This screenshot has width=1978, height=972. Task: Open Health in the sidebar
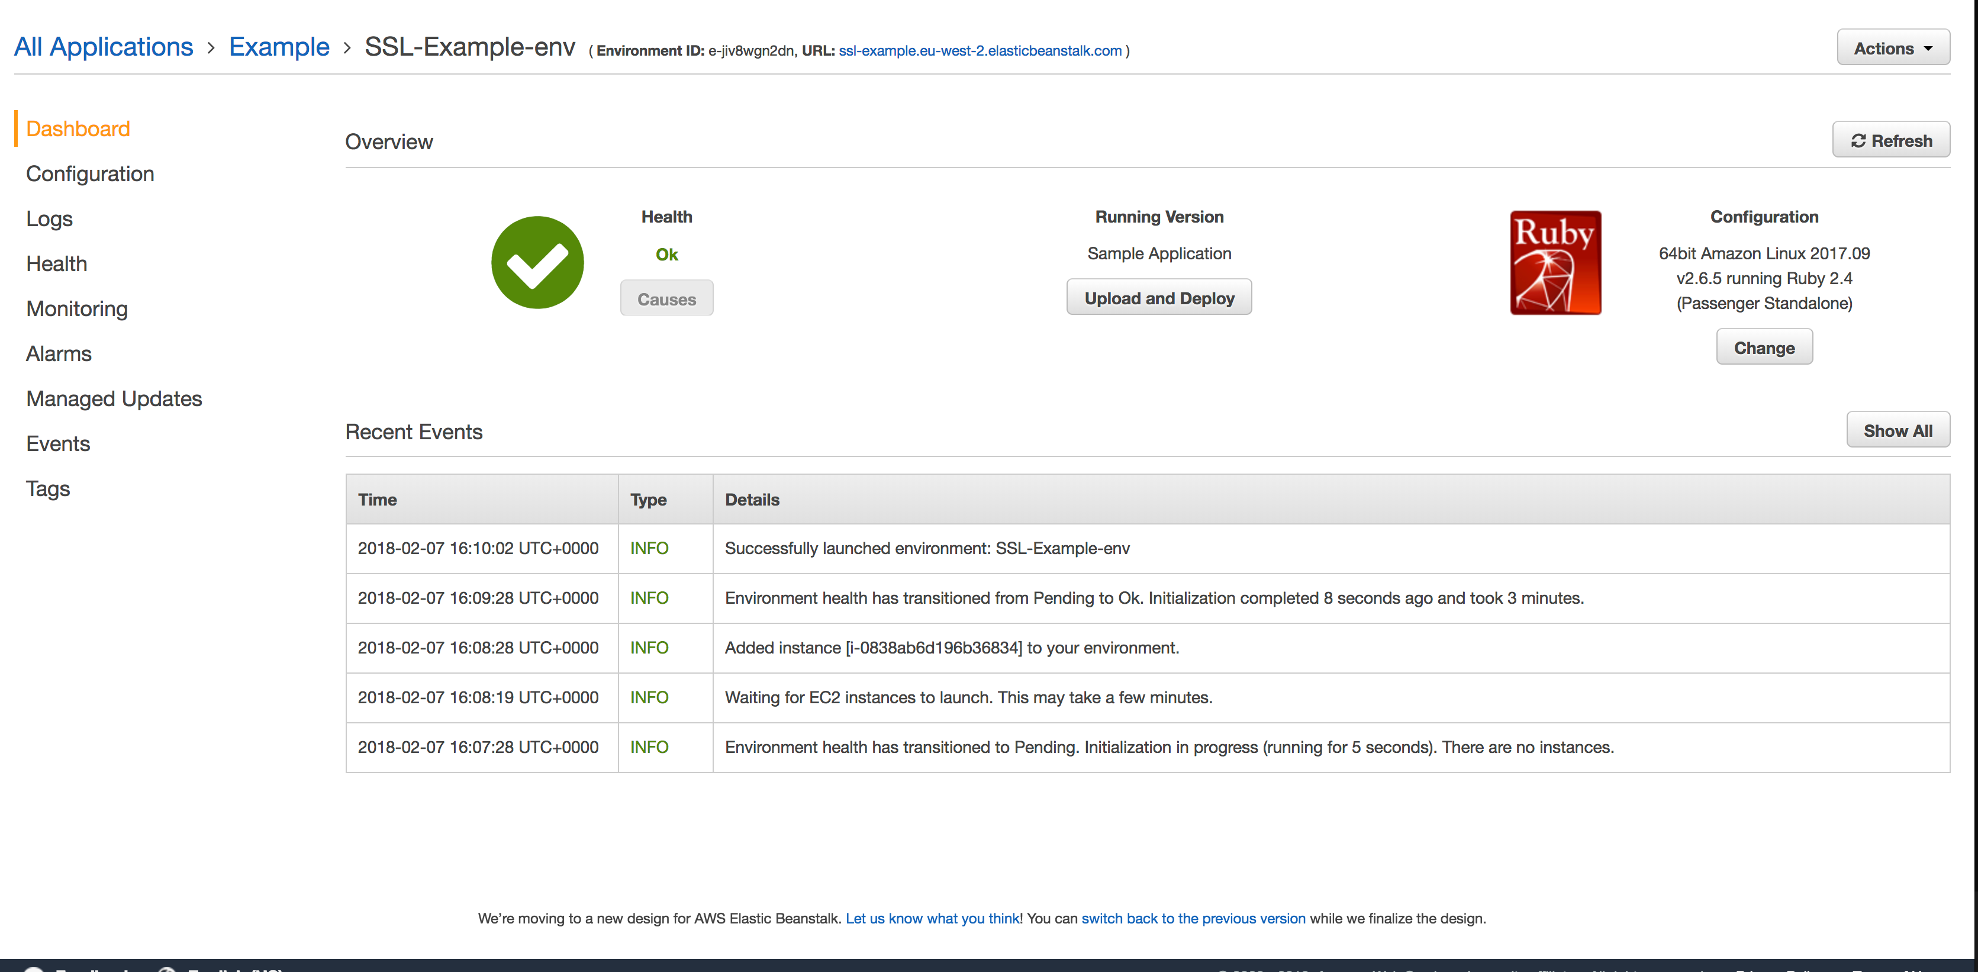[x=57, y=264]
